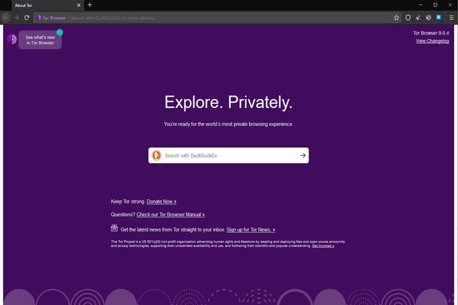Submit search with the arrow button

click(x=303, y=155)
